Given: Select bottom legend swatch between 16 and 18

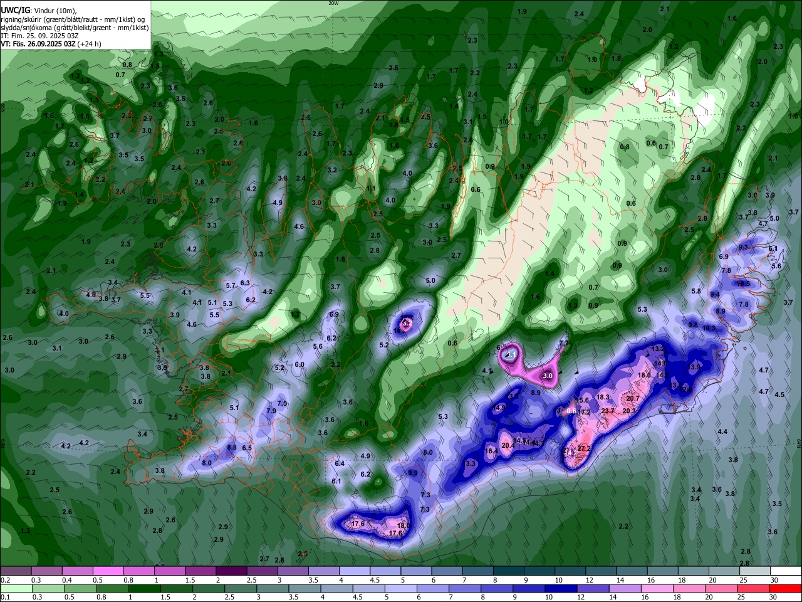Looking at the screenshot, I should (x=658, y=588).
